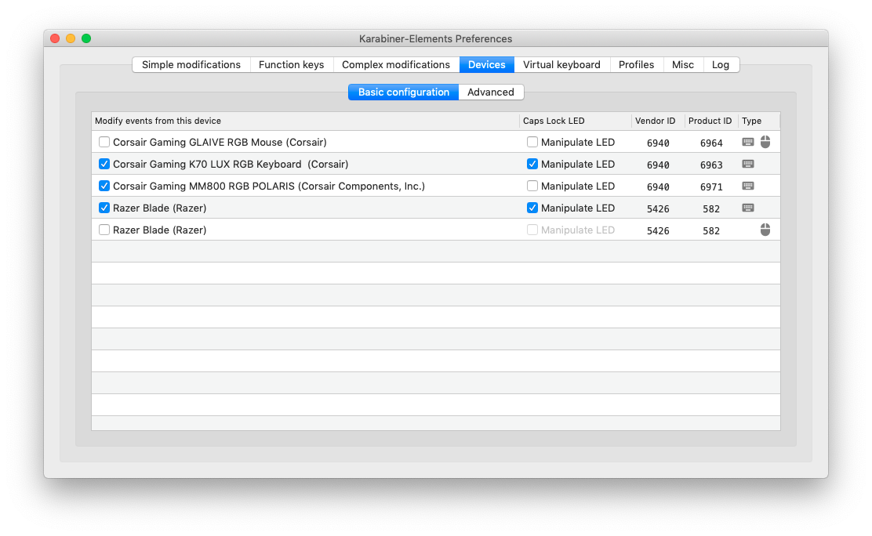
Task: Open the Complex modifications tab
Action: [396, 64]
